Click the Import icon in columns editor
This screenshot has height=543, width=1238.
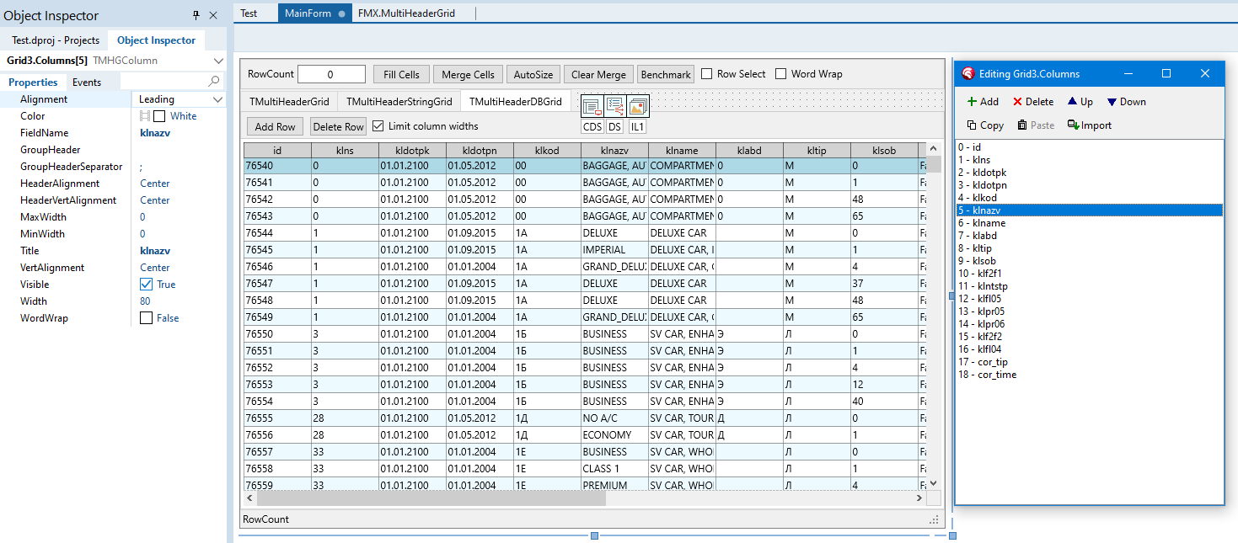coord(1073,125)
